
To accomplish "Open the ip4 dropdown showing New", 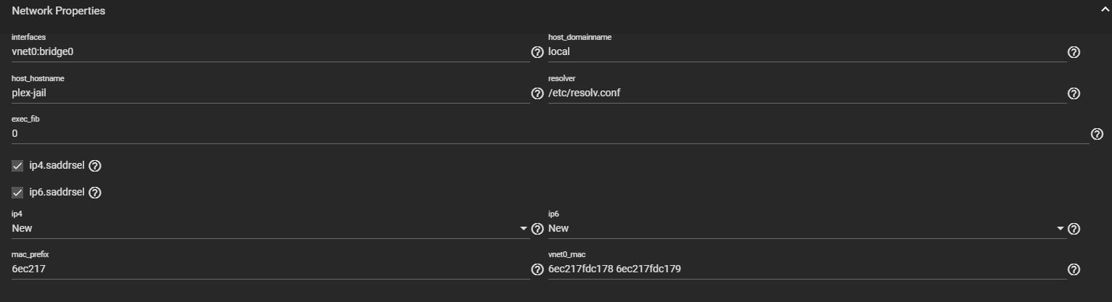I will pos(271,228).
